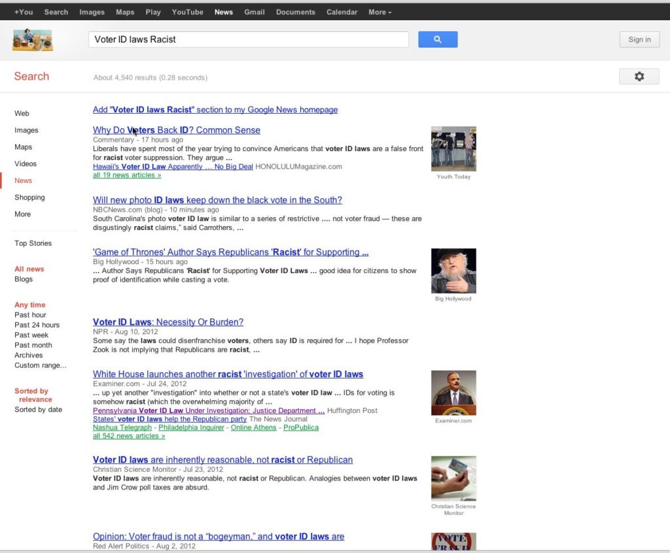Open the Big Hollywood author thumbnail

coord(453,271)
